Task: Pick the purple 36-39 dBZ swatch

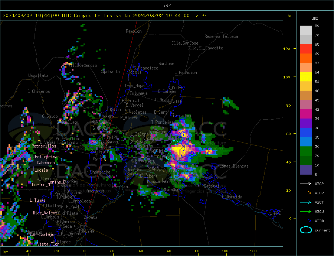Action: (x=306, y=123)
